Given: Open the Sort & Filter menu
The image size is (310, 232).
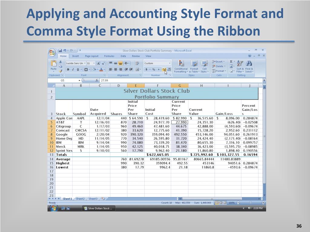Looking at the screenshot, I should click(240, 66).
